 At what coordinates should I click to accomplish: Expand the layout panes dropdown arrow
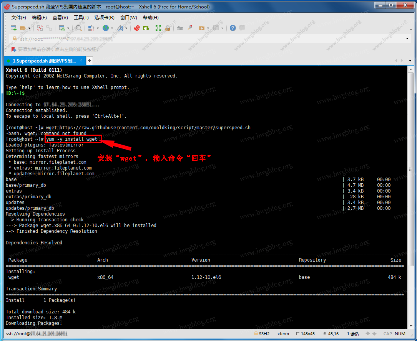(222, 28)
